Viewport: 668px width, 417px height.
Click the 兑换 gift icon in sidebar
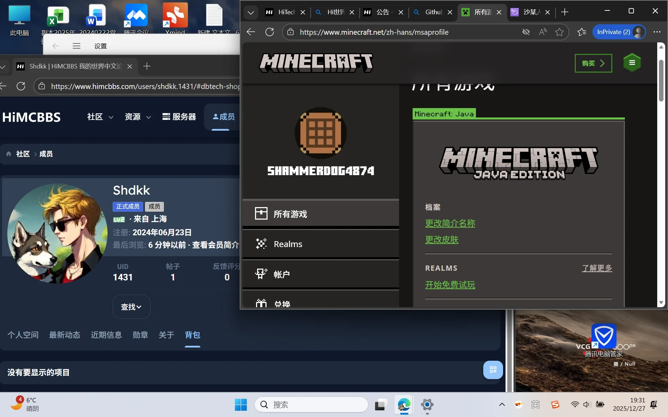261,303
